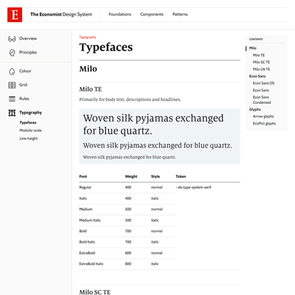Click the Typography icon in sidebar

pyautogui.click(x=12, y=113)
